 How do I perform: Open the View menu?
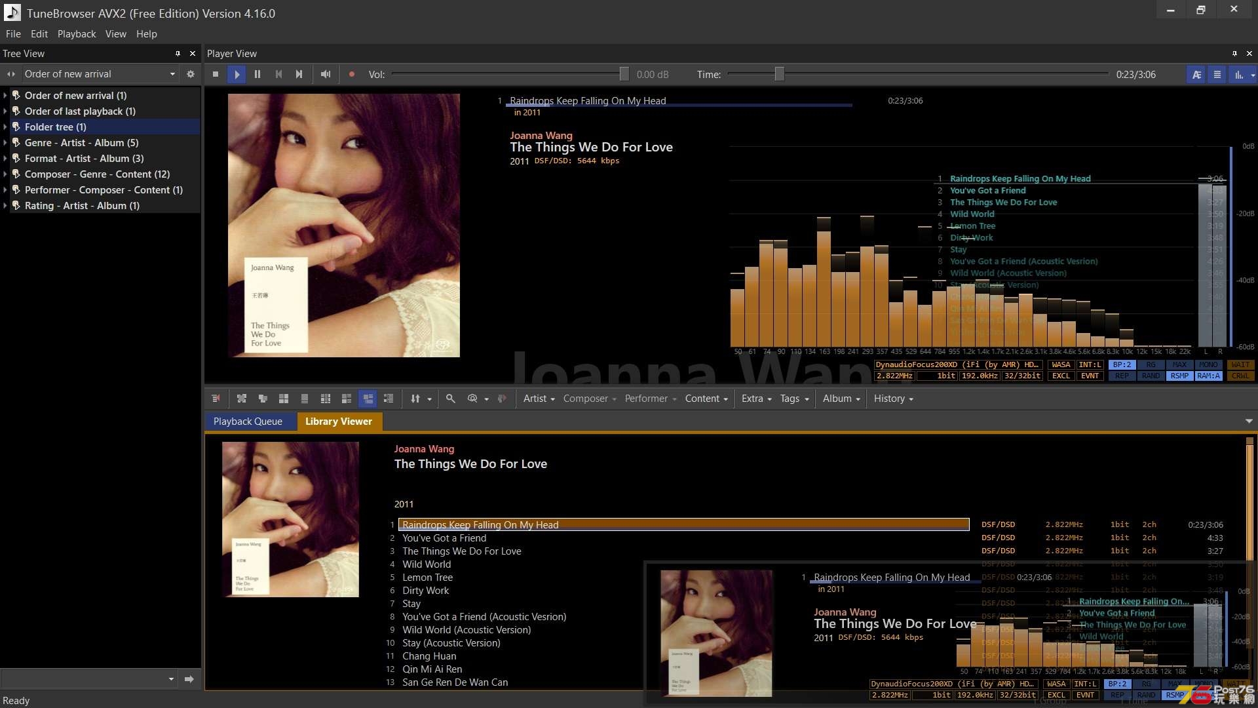coord(116,34)
